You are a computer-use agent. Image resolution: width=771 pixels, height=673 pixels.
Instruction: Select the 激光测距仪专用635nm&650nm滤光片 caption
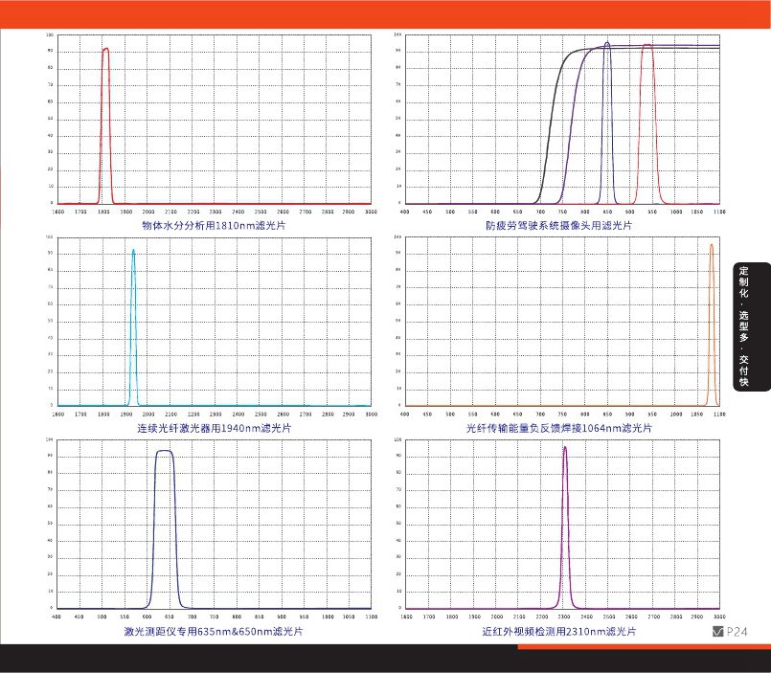(214, 632)
